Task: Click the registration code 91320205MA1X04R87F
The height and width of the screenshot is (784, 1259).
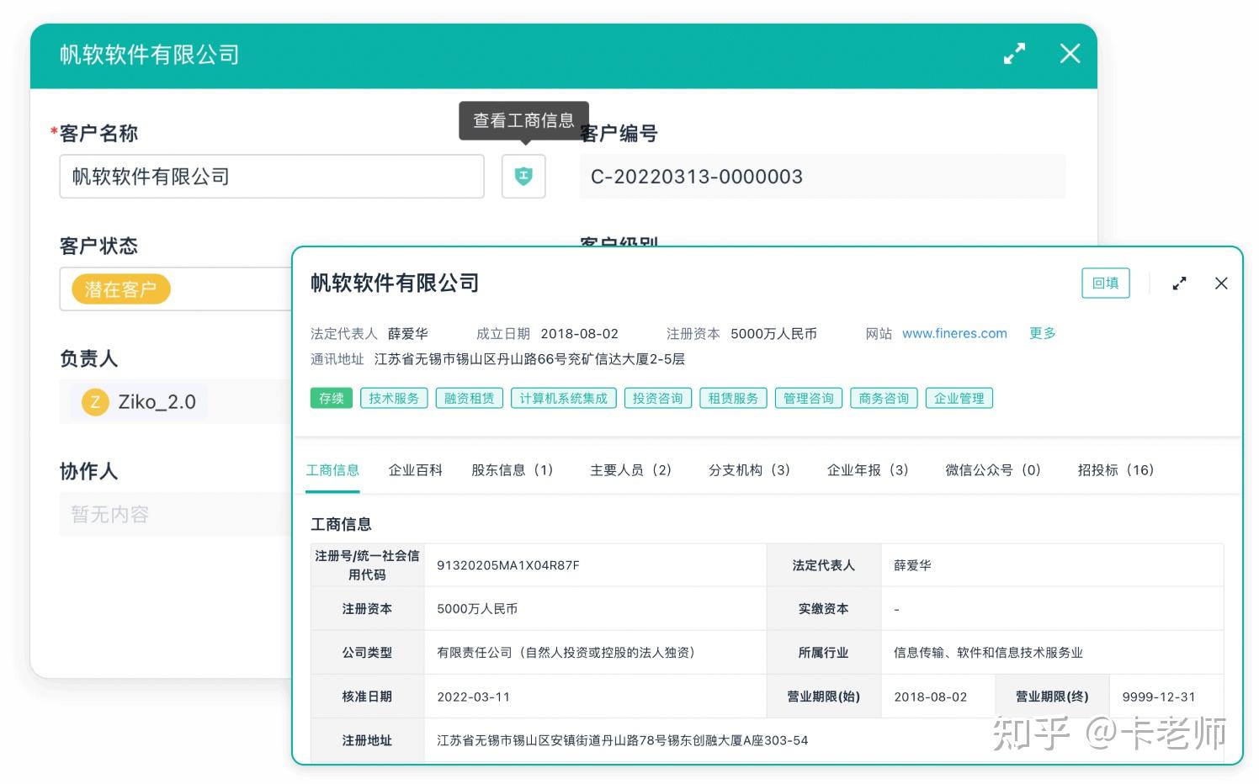Action: click(508, 565)
